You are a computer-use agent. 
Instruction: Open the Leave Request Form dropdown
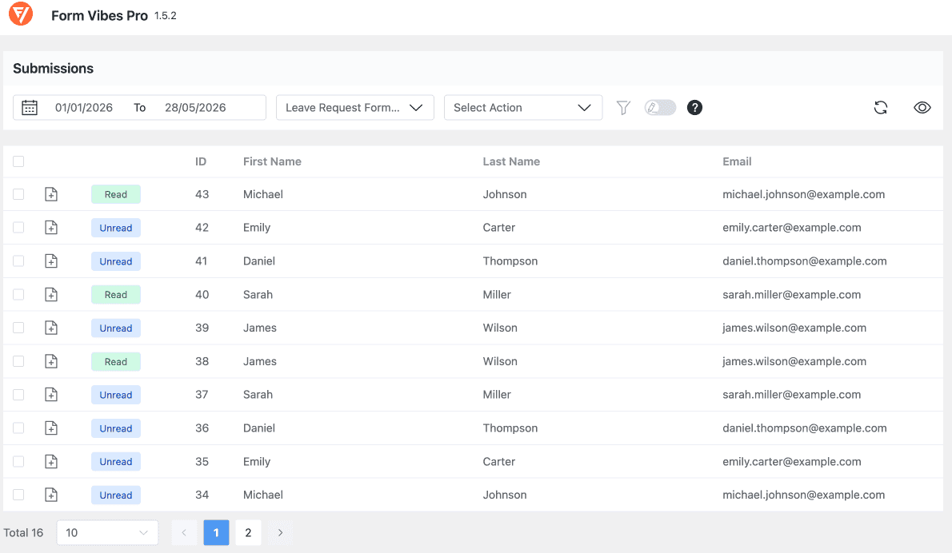[x=355, y=108]
